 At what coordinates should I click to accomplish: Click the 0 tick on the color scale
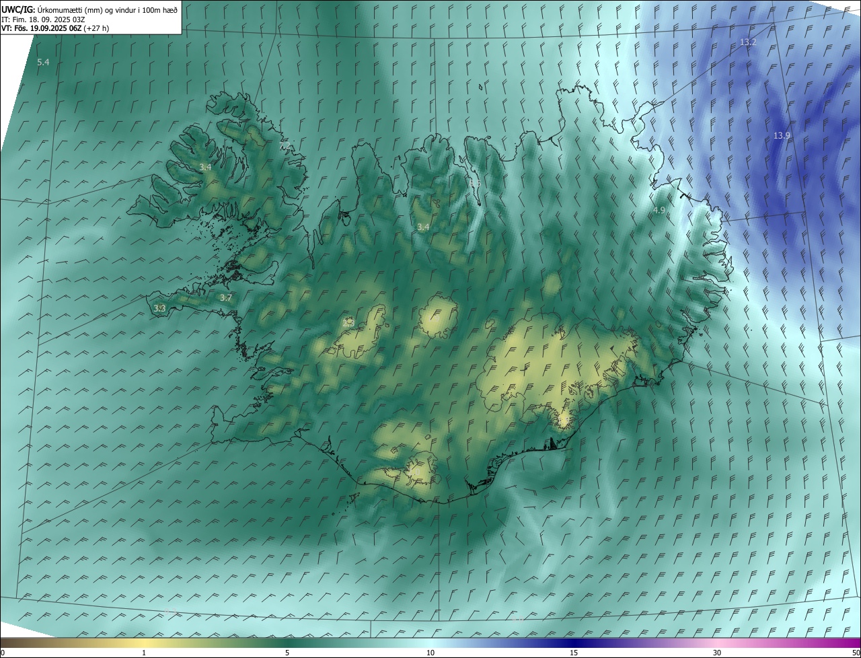3,653
